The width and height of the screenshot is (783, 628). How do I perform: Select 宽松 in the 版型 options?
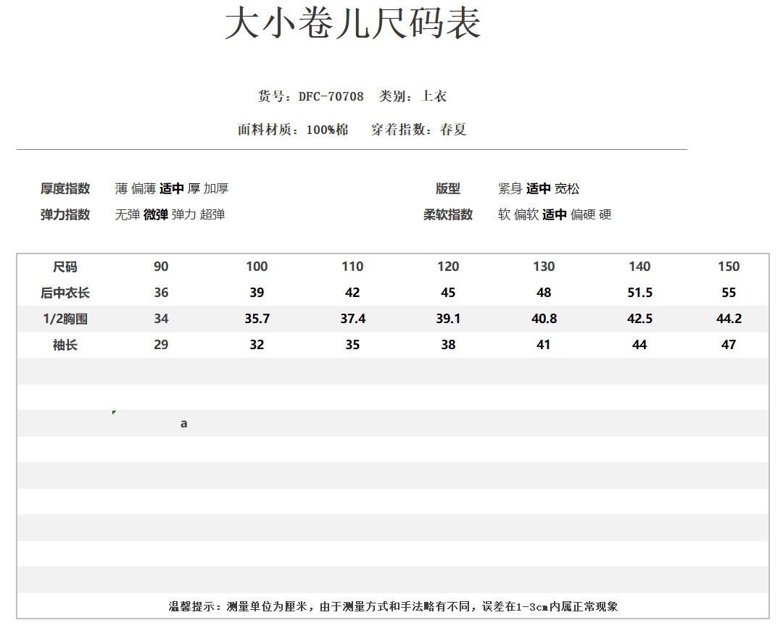567,188
